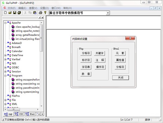Screen dimensions: 163x123
Task: Open the function search dropdown arrow
Action: pyautogui.click(x=108, y=13)
